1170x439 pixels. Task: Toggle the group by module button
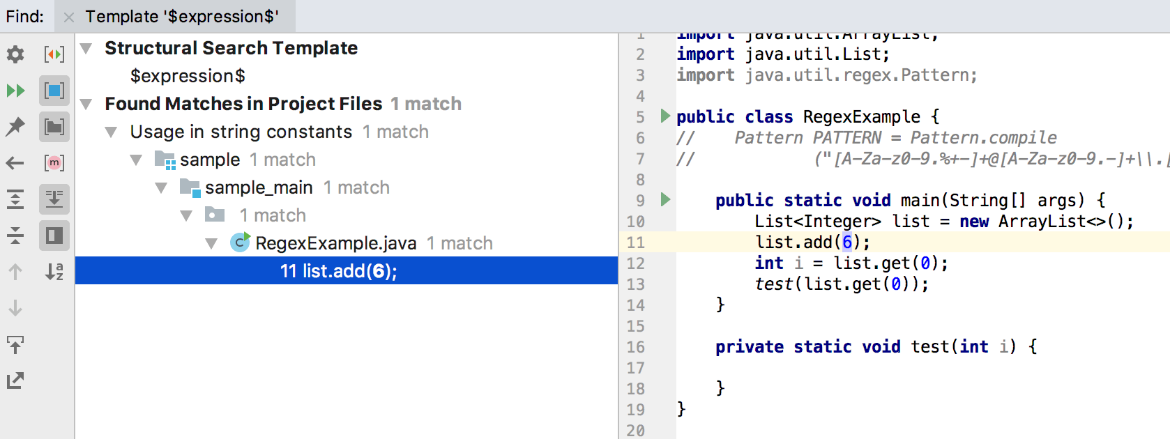click(x=54, y=91)
